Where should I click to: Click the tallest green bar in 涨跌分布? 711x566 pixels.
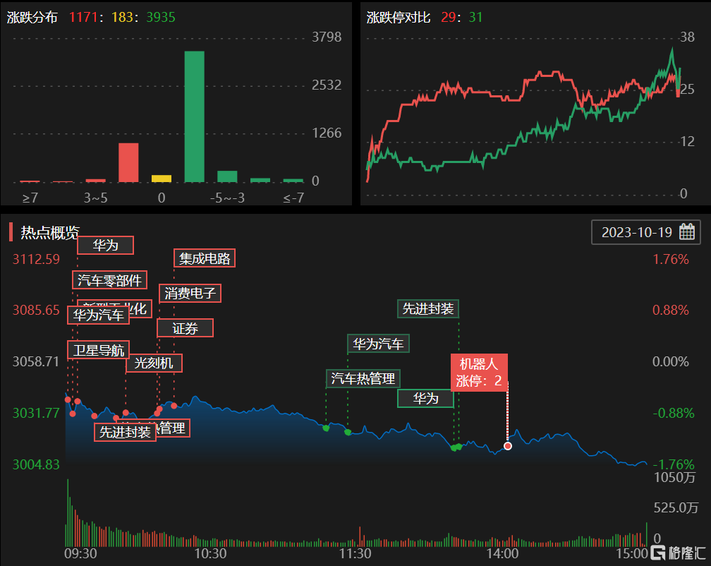(194, 116)
